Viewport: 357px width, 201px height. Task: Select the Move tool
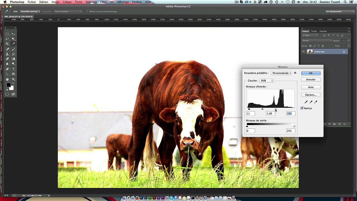pyautogui.click(x=13, y=34)
